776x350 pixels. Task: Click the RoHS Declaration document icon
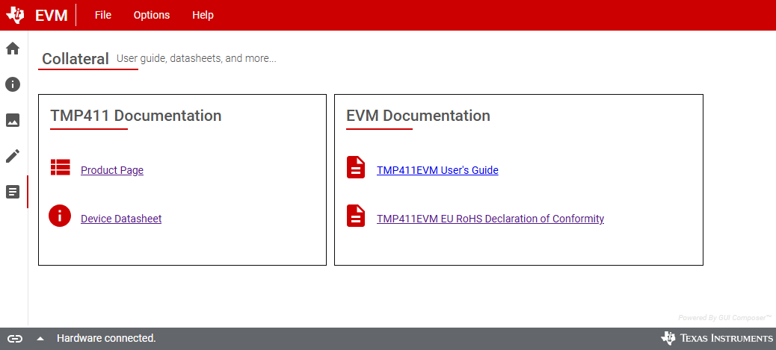pyautogui.click(x=356, y=216)
